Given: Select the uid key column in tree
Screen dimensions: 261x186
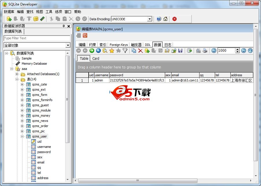Looking at the screenshot, I should tap(39, 142).
